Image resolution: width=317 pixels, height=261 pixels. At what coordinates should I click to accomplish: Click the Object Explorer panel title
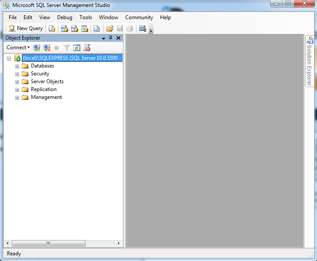click(x=23, y=38)
